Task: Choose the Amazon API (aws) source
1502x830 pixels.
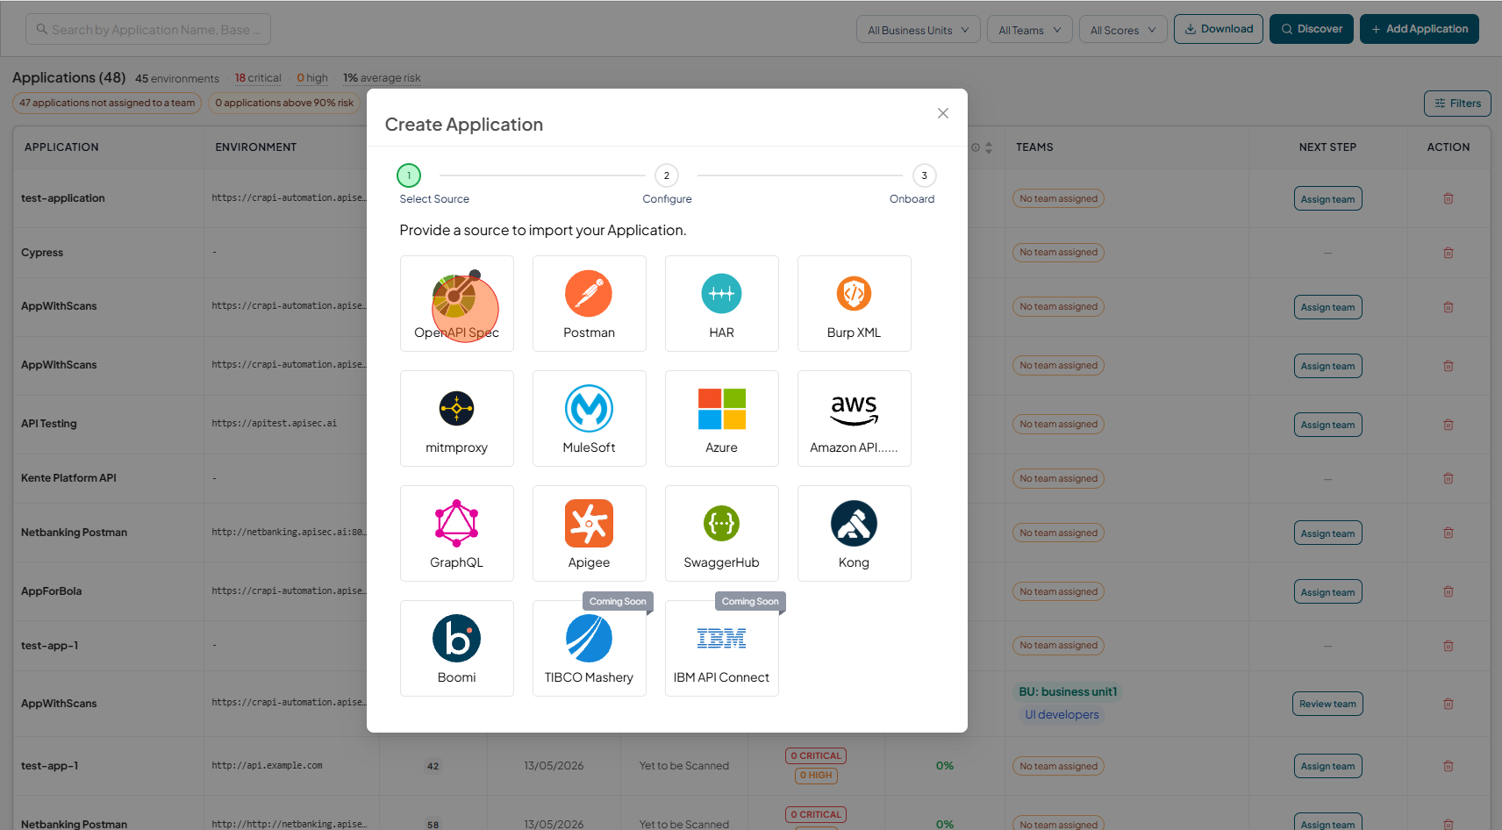Action: pyautogui.click(x=854, y=419)
